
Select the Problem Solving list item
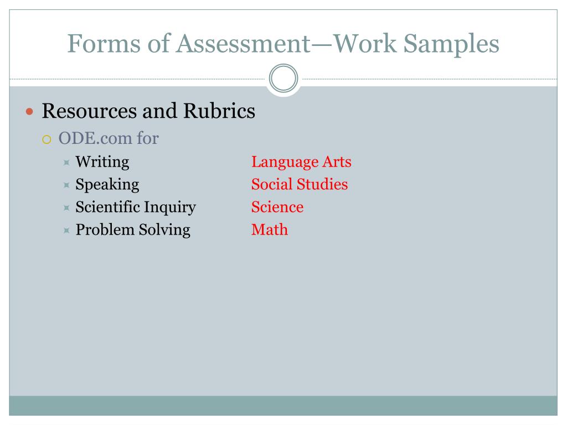(x=133, y=230)
